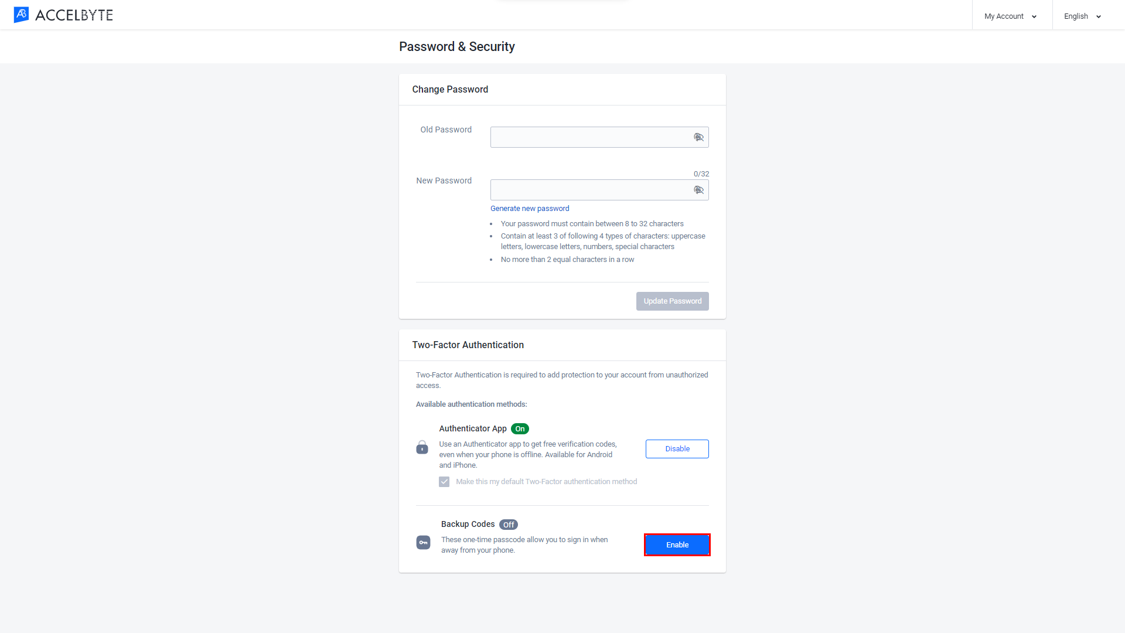Image resolution: width=1125 pixels, height=633 pixels.
Task: Click the Change Password section header
Action: (x=451, y=89)
